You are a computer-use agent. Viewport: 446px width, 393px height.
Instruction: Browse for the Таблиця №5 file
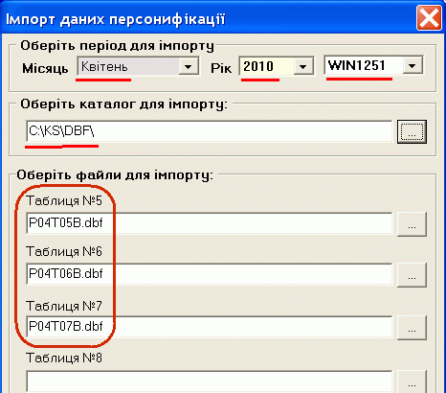click(x=412, y=224)
